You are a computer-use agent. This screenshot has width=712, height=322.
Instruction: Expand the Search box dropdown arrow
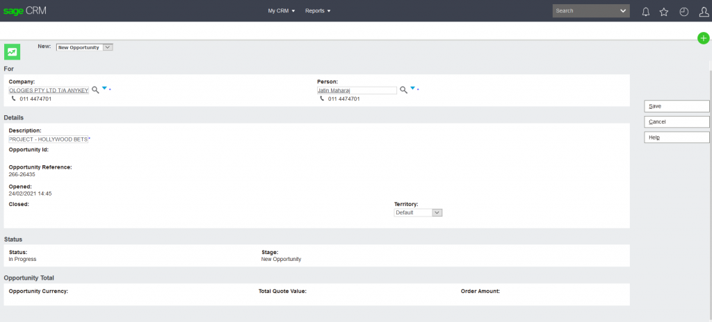pyautogui.click(x=623, y=11)
